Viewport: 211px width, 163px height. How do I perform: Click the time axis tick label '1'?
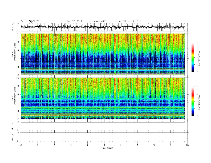38,145
